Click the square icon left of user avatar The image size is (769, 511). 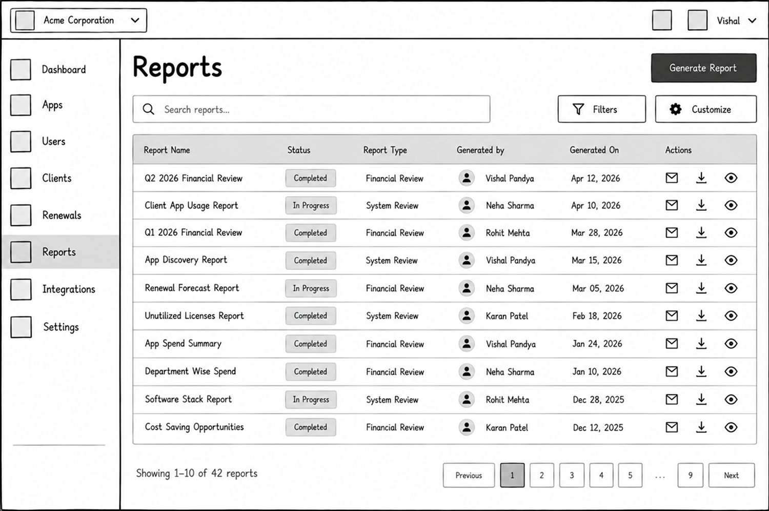(x=662, y=21)
